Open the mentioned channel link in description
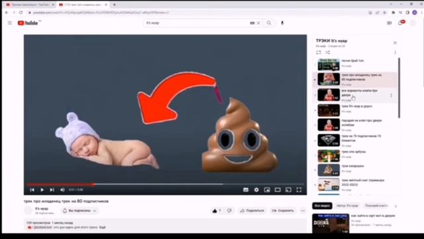The width and height of the screenshot is (424, 239). coord(43,227)
